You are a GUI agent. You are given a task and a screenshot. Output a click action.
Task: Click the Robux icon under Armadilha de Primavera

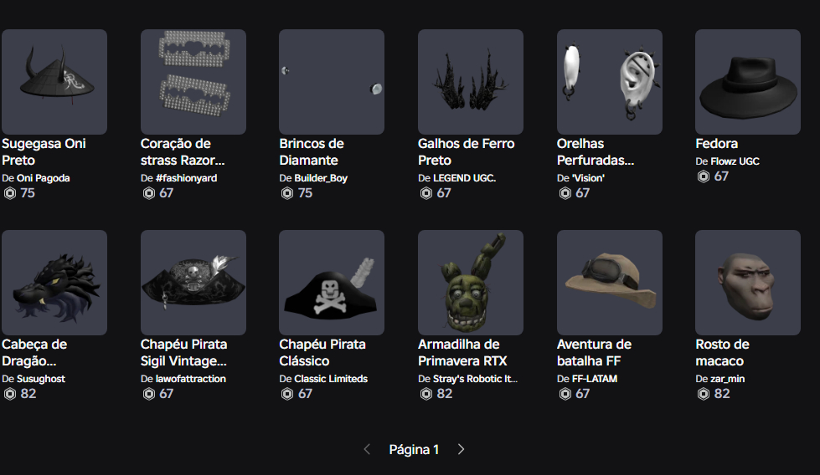426,394
